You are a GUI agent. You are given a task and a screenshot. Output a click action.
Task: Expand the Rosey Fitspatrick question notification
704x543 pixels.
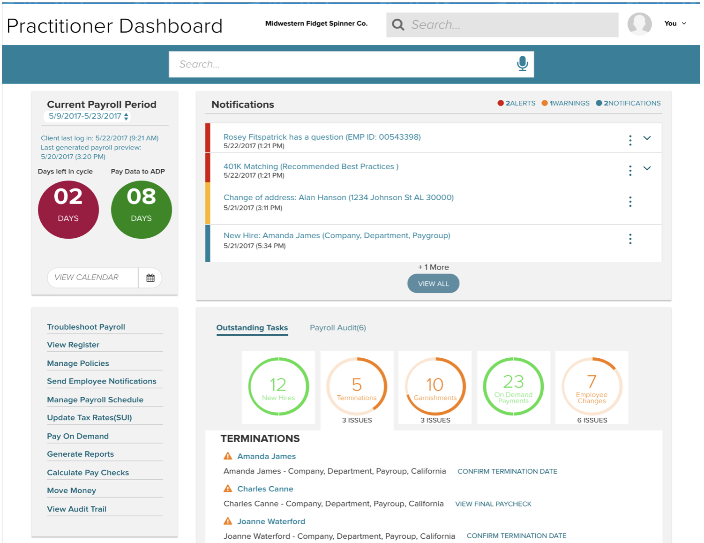point(647,138)
